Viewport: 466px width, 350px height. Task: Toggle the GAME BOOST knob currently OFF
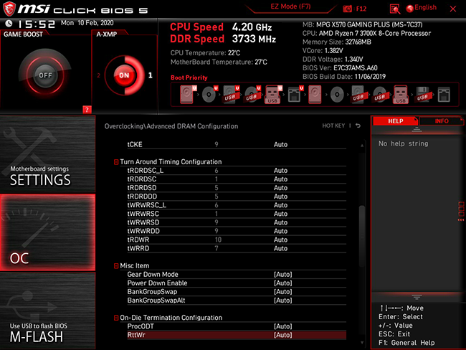(x=45, y=75)
